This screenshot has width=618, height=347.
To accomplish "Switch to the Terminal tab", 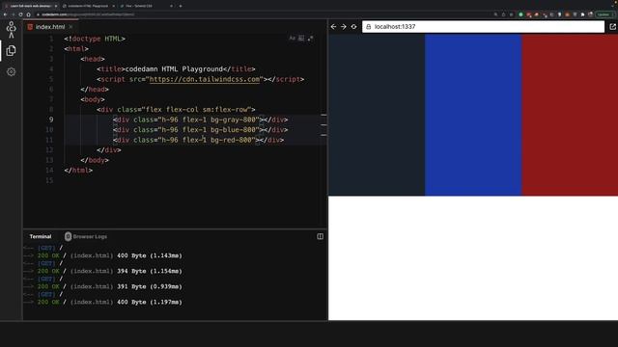I will coord(41,236).
